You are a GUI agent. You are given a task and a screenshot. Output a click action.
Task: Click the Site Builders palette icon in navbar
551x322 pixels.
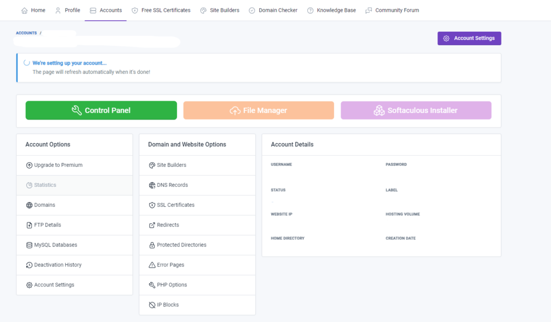coord(203,11)
